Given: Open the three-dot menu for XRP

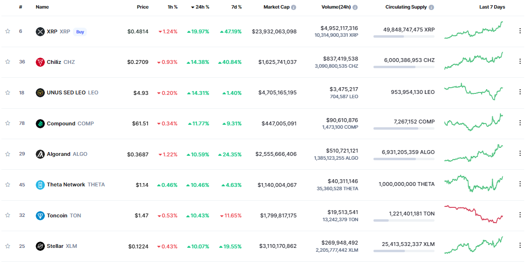Looking at the screenshot, I should point(520,31).
